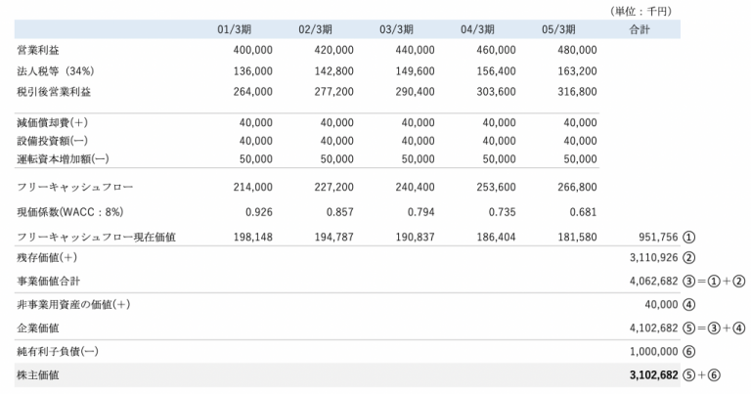Viewport: 751px width, 394px height.
Task: Select the 事業価値合計 4,062,682 value
Action: coord(654,281)
